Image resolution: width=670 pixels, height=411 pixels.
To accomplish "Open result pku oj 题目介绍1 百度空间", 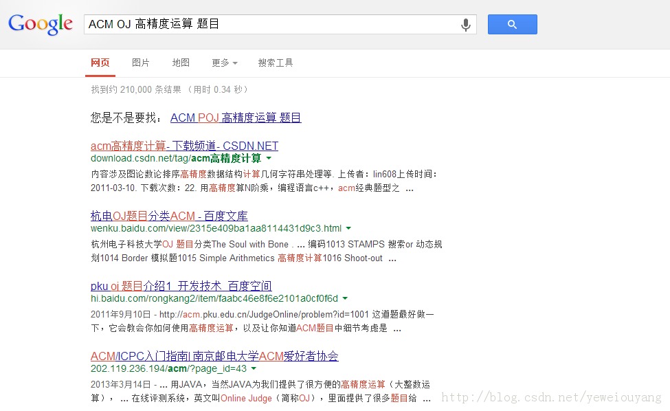I will click(181, 286).
